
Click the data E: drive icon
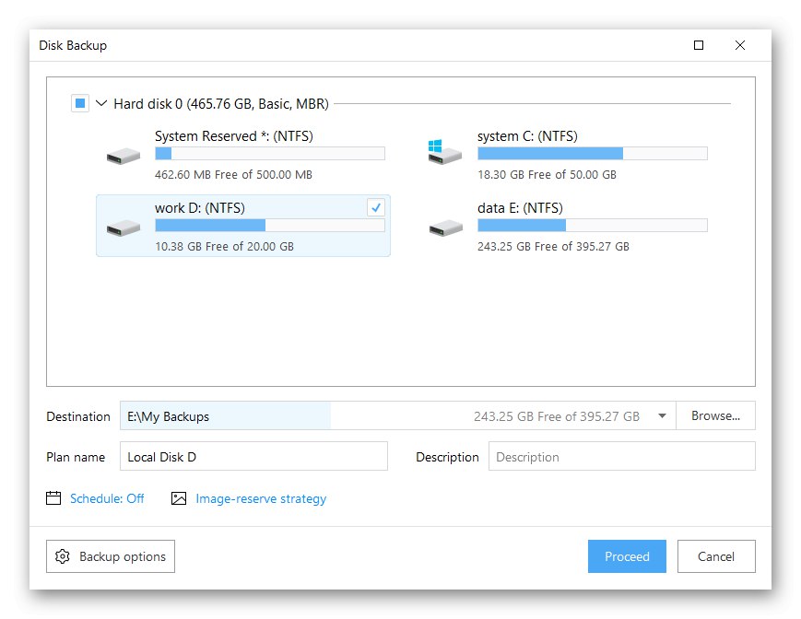coord(445,227)
